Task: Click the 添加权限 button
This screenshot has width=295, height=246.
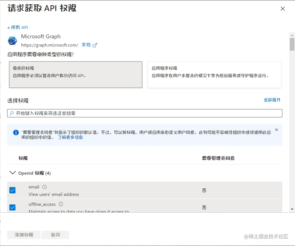Action: click(24, 235)
